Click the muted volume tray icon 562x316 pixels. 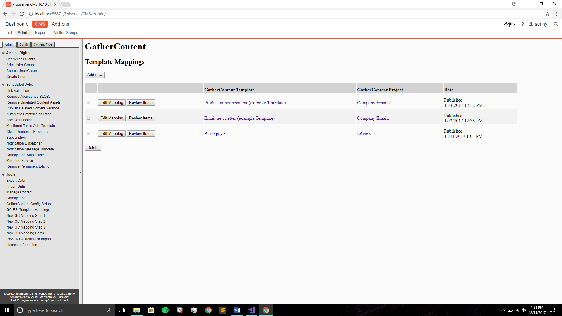[524, 310]
